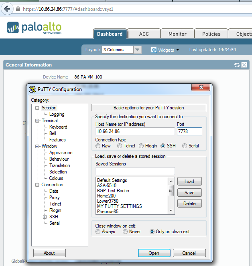Select BGP Test Router saved session
Screen dimensions: 252x266
coord(113,191)
